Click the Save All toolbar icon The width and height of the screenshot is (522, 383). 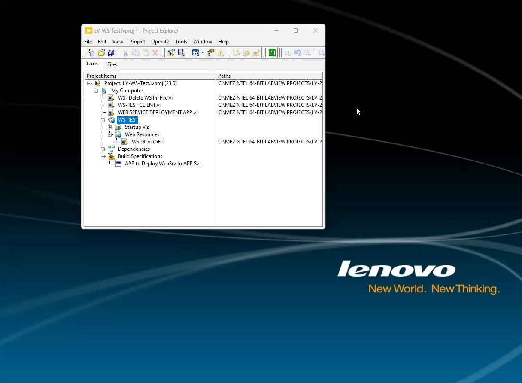pos(111,53)
